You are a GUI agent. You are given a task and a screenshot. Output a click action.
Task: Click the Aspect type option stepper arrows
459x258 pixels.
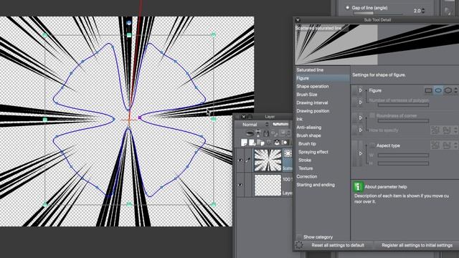pos(456,145)
